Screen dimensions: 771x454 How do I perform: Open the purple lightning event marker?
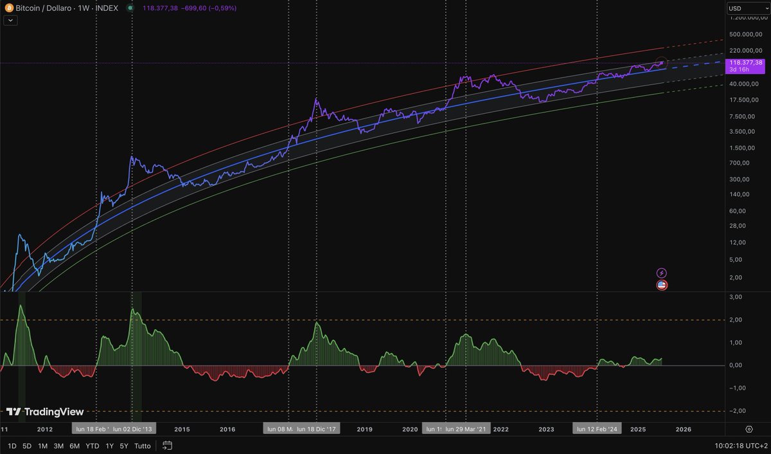pos(662,273)
